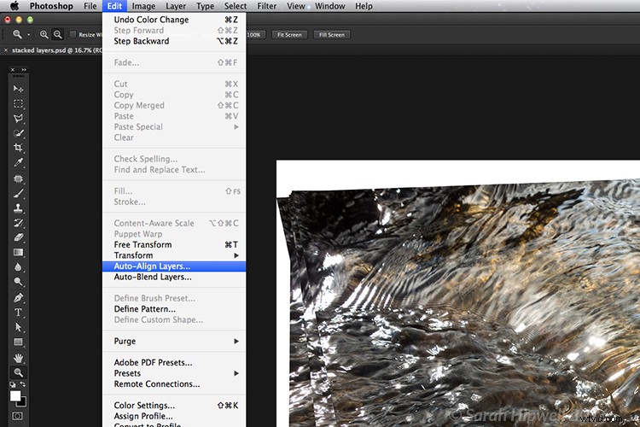Open the Help menu

(364, 6)
